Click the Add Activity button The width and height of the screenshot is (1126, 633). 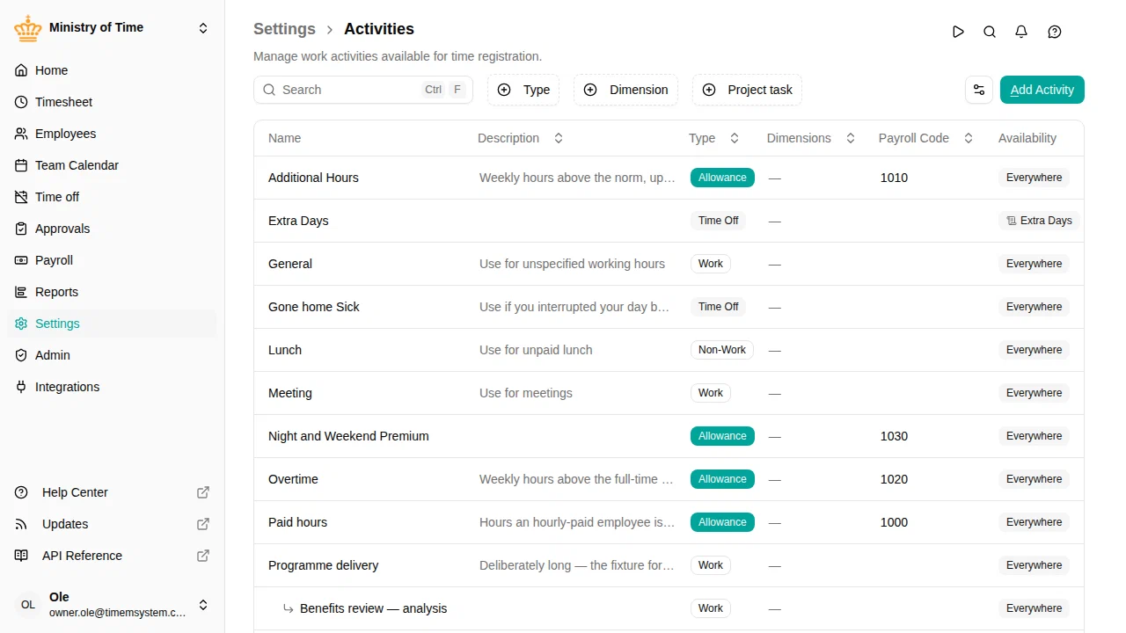[1042, 90]
